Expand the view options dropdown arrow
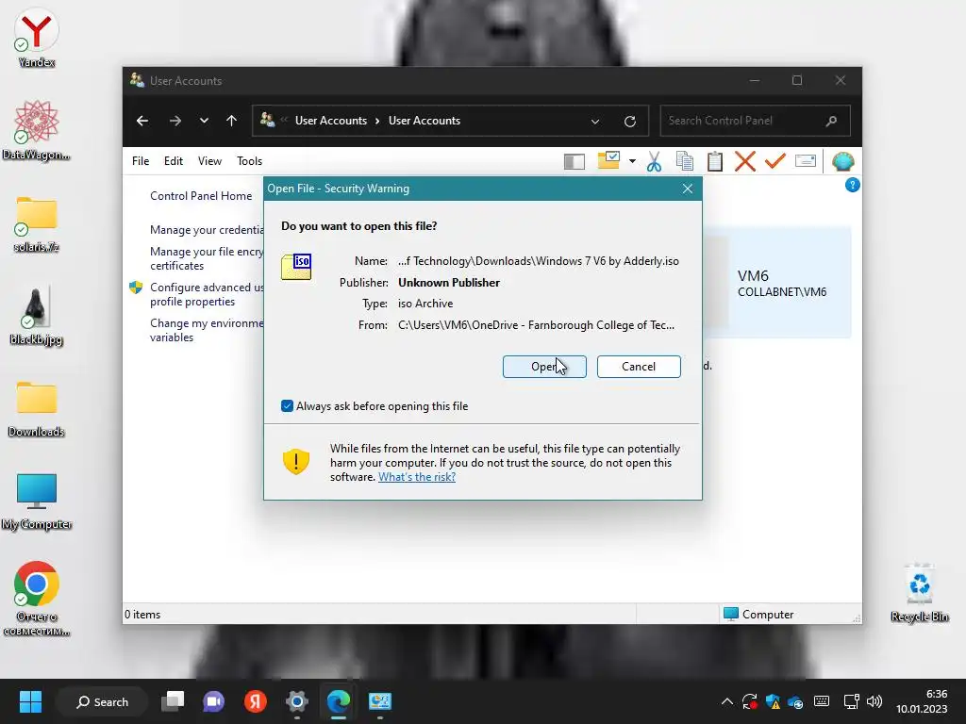 (632, 161)
